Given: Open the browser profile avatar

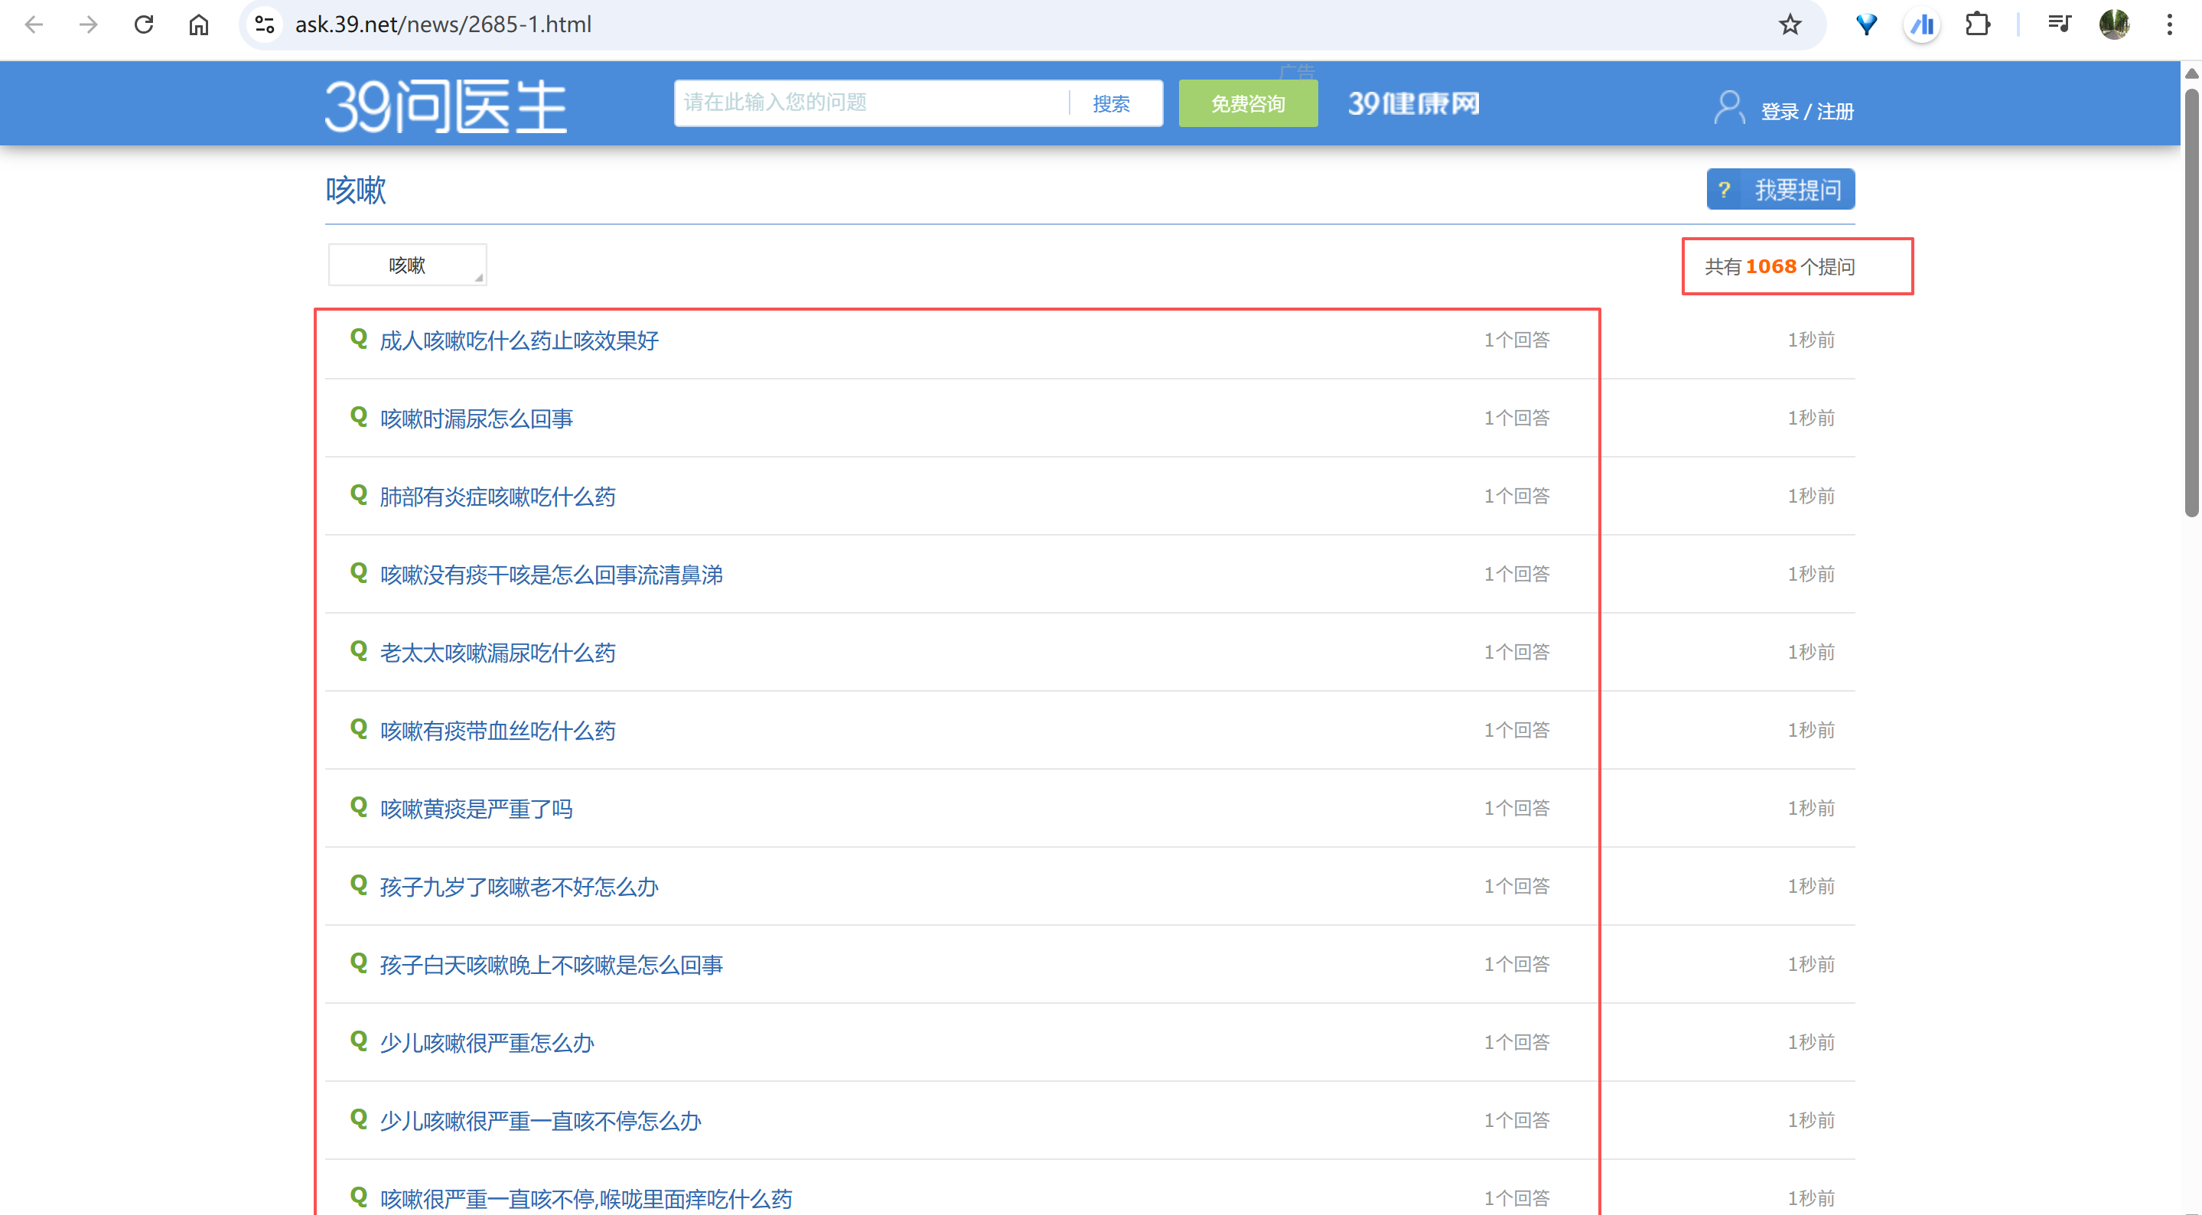Looking at the screenshot, I should tap(2114, 24).
